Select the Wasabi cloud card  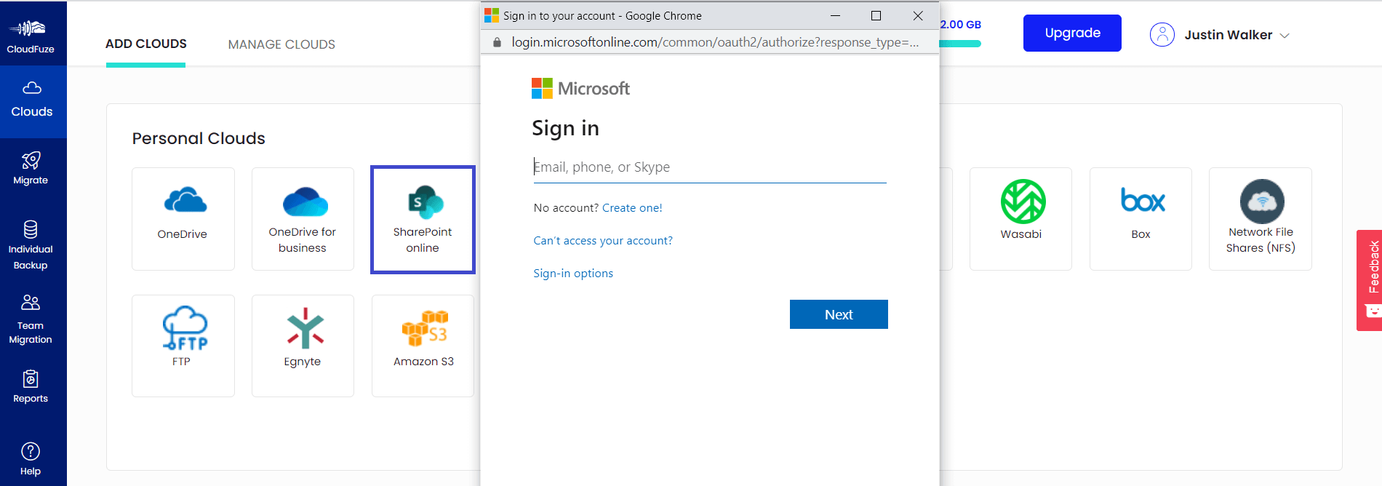click(1021, 219)
